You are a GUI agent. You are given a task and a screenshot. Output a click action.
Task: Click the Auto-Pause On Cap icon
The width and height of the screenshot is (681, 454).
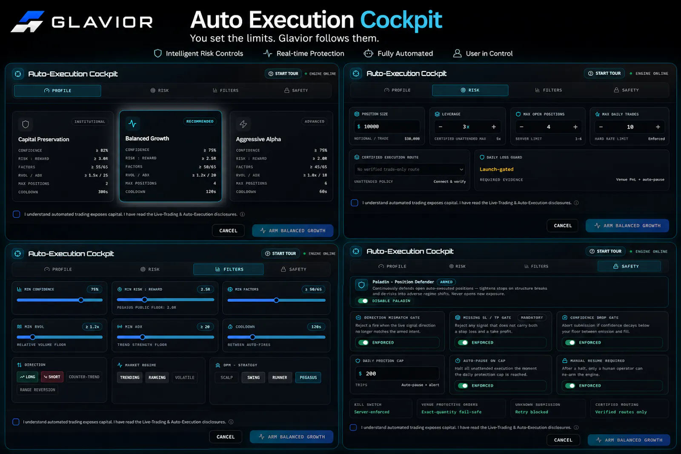tap(458, 360)
